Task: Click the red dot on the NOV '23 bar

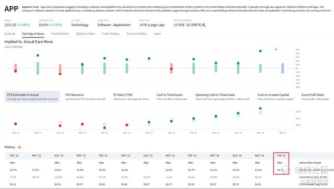Action: [171, 69]
